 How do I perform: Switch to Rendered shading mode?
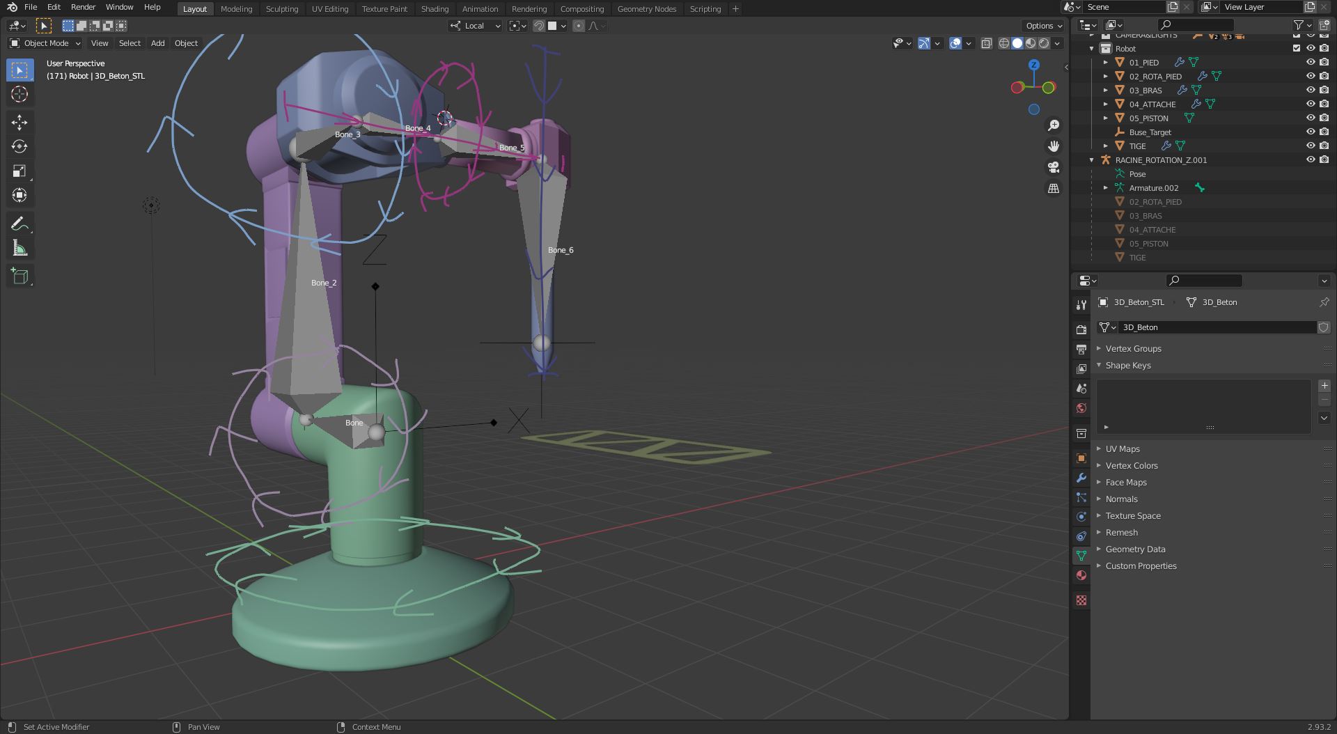(x=1044, y=43)
